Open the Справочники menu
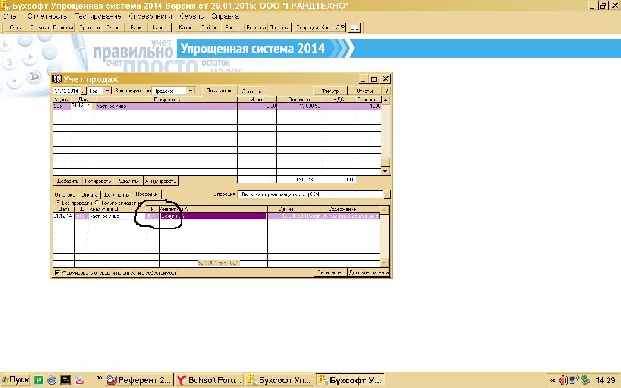Image resolution: width=621 pixels, height=388 pixels. click(150, 16)
